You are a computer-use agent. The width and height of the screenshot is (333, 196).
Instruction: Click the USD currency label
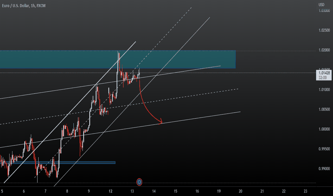[321, 5]
